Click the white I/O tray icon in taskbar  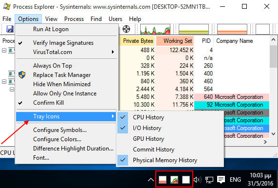coord(186,180)
